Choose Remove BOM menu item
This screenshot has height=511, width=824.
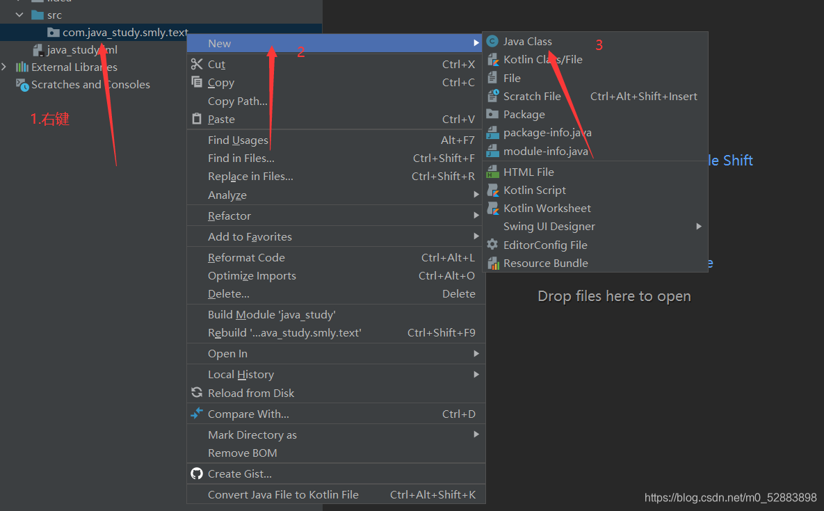click(x=336, y=453)
